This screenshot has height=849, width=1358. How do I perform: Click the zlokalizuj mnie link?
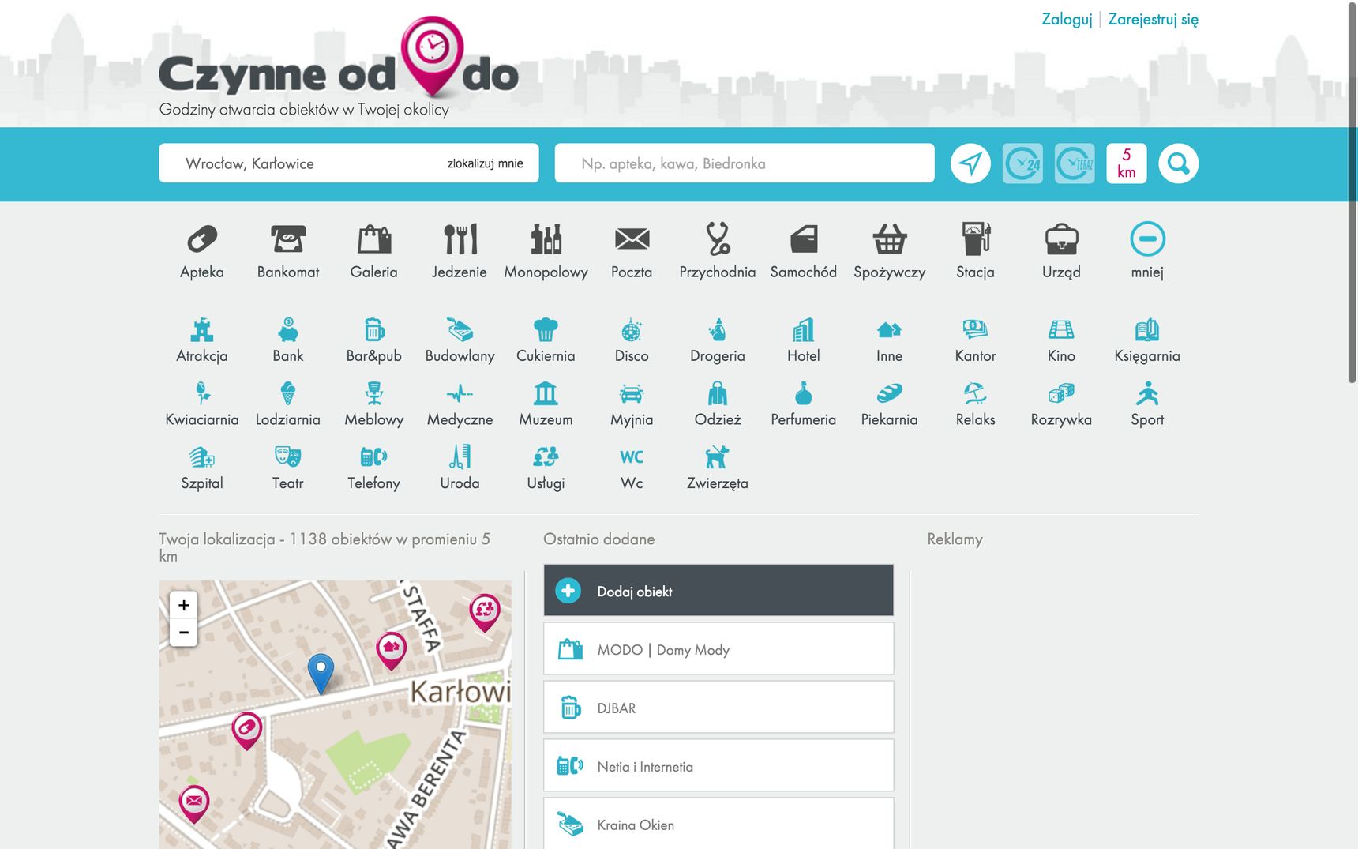pos(486,163)
